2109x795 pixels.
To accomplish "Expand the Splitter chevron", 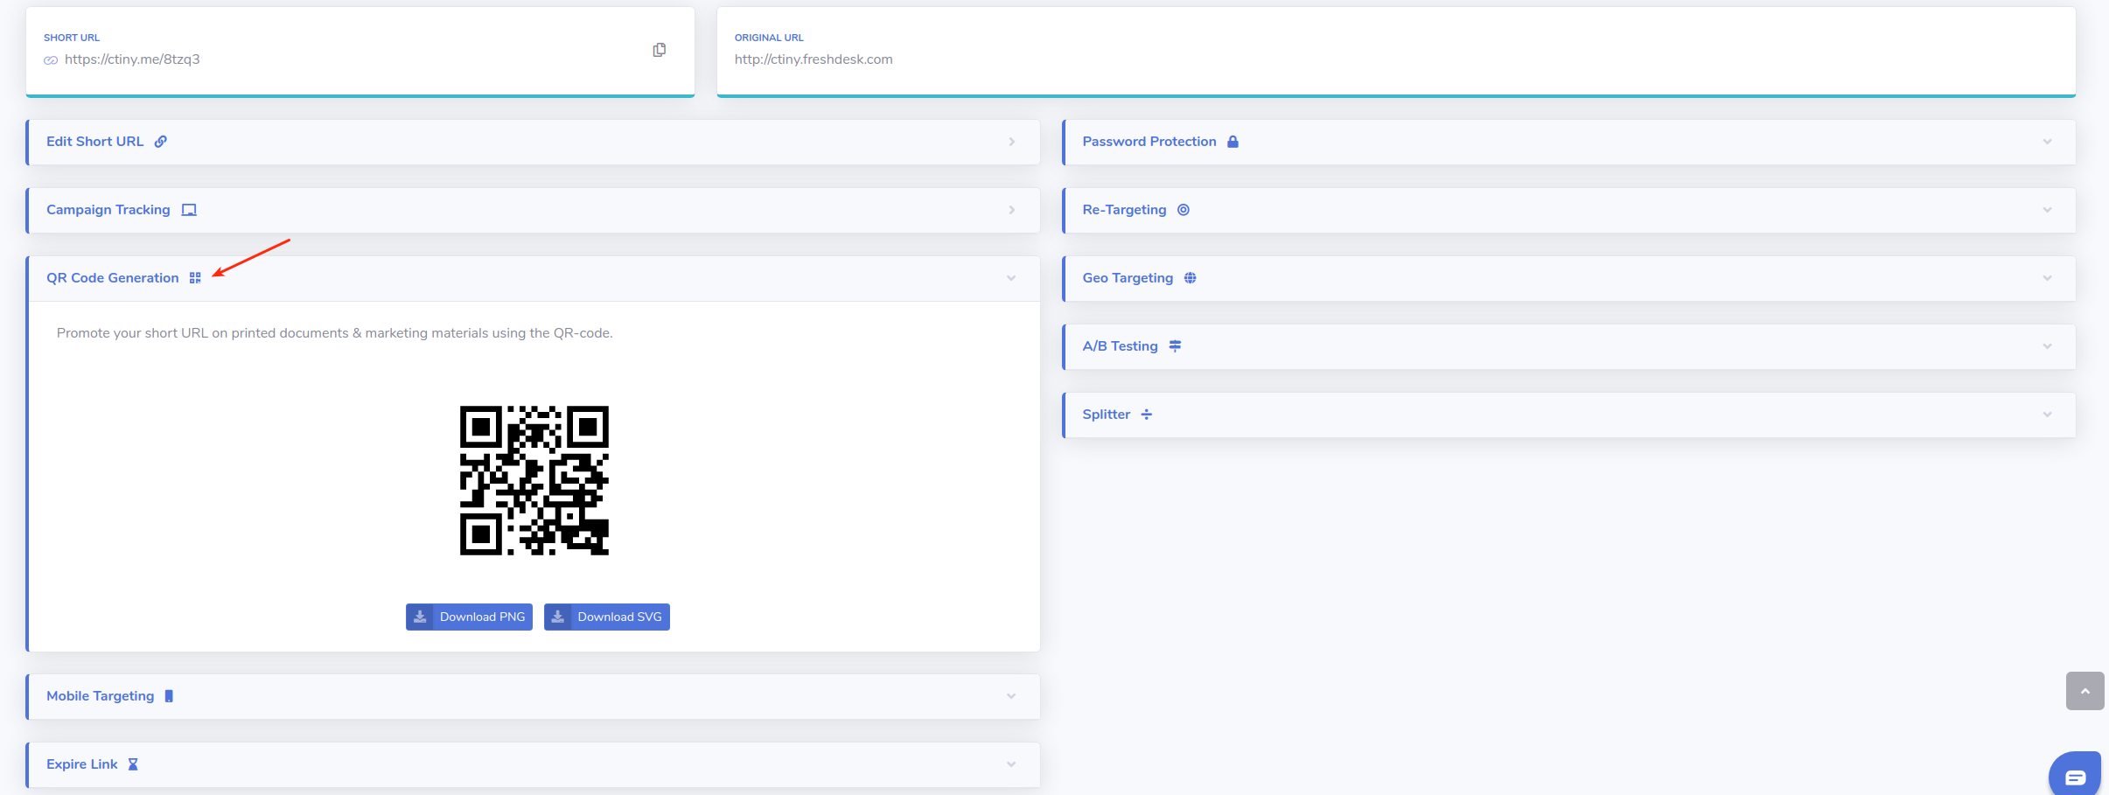I will tap(2047, 415).
